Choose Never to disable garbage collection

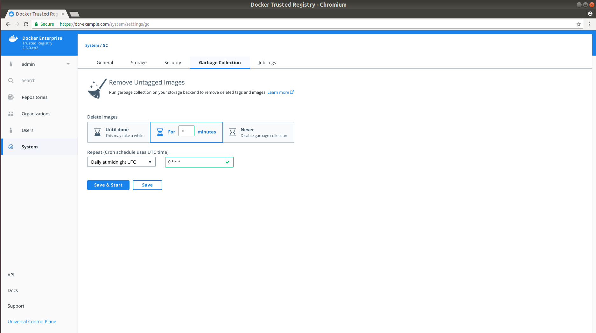258,132
